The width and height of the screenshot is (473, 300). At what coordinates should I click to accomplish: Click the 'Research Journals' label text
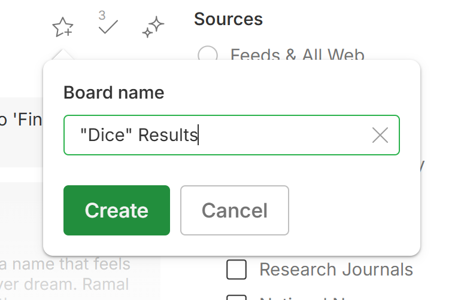pos(336,270)
